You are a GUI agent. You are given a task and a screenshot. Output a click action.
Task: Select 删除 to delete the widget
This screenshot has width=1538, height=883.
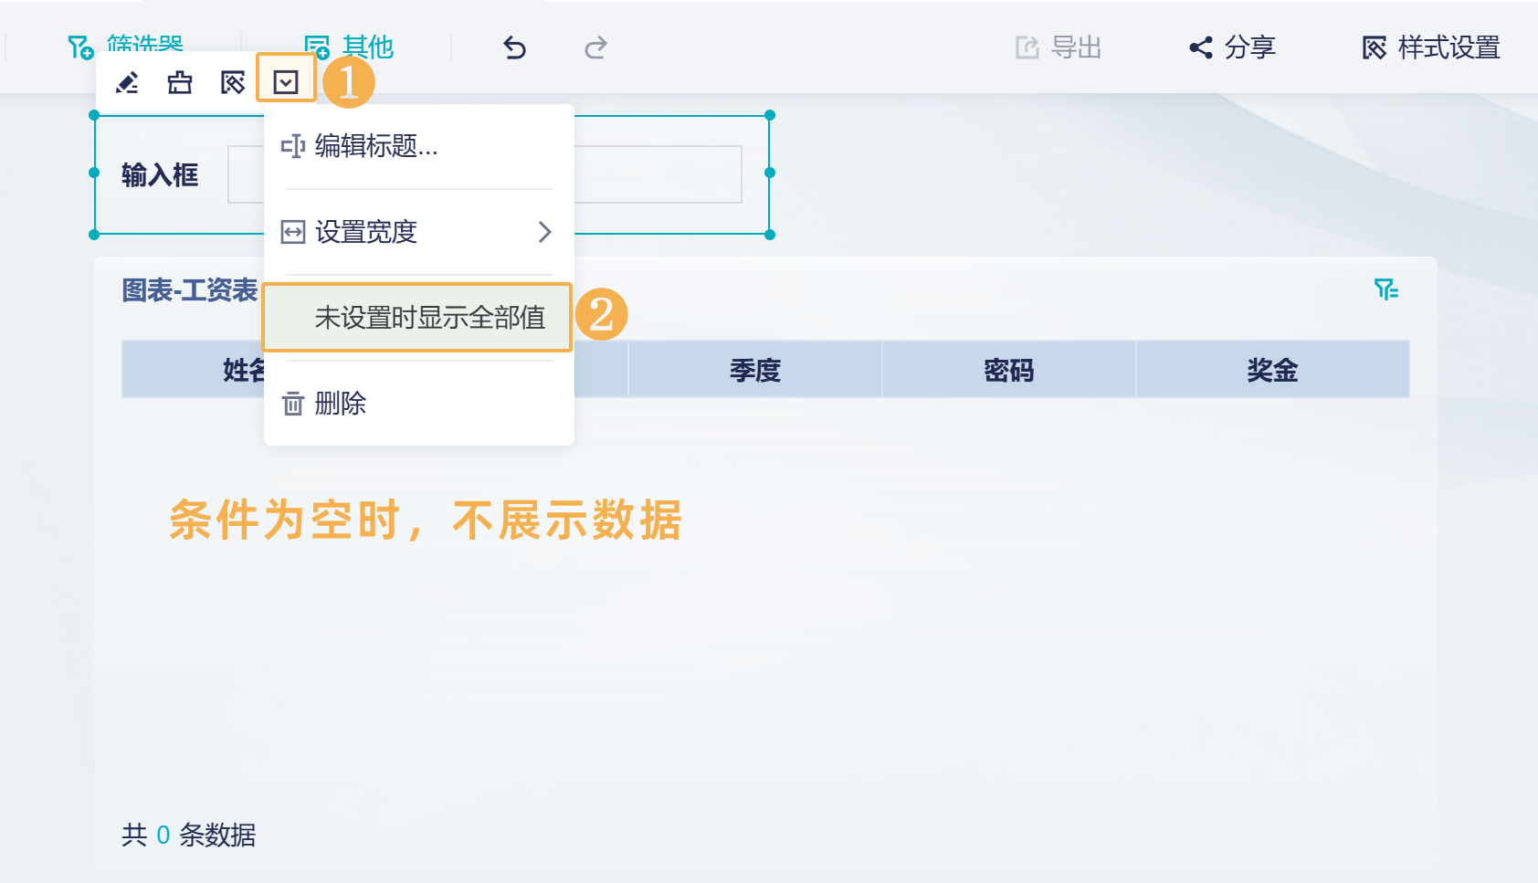419,403
